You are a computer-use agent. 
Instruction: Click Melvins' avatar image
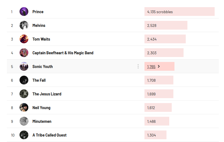click(x=24, y=25)
